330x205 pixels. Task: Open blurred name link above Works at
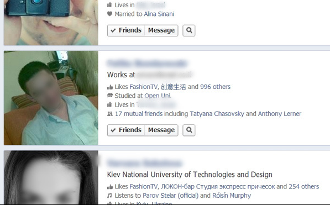[x=147, y=63]
